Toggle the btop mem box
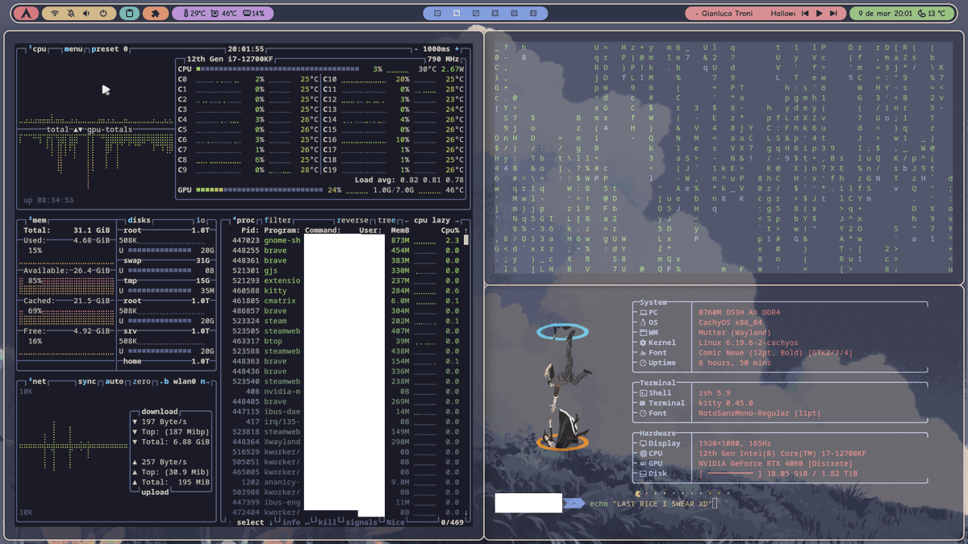The height and width of the screenshot is (544, 968). pos(37,220)
